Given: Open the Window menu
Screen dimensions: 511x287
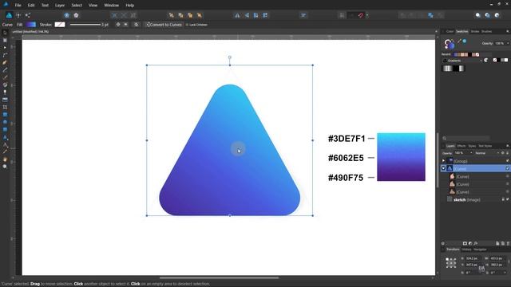Looking at the screenshot, I should click(112, 6).
